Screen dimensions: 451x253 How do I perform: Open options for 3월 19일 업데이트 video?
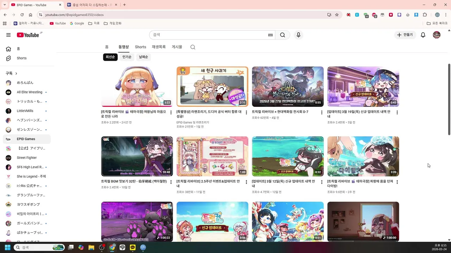tap(397, 112)
